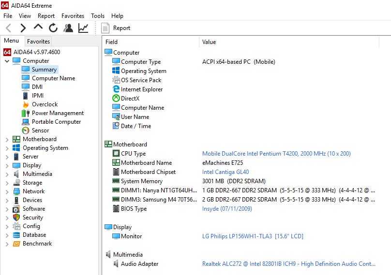Click the Refresh toolbar icon

coord(53,28)
